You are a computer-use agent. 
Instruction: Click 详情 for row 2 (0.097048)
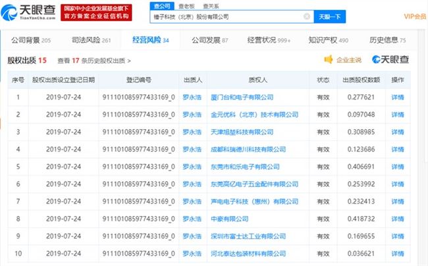pyautogui.click(x=398, y=115)
